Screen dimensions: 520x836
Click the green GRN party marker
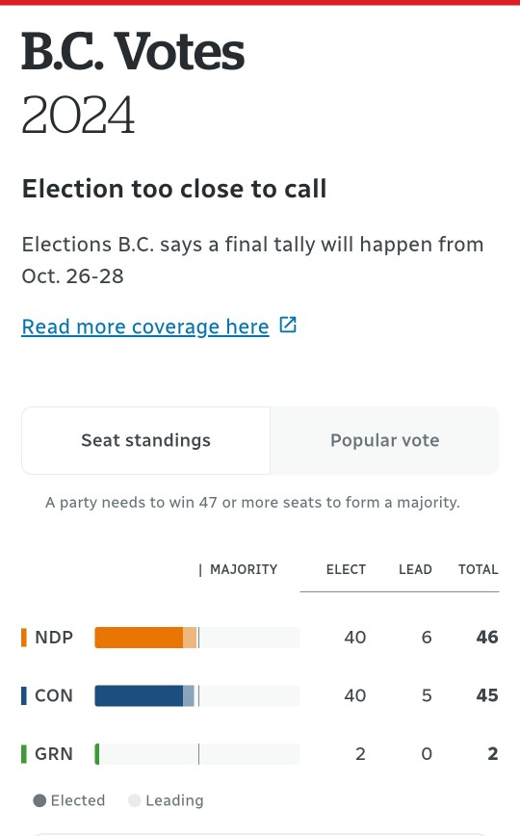pos(23,754)
